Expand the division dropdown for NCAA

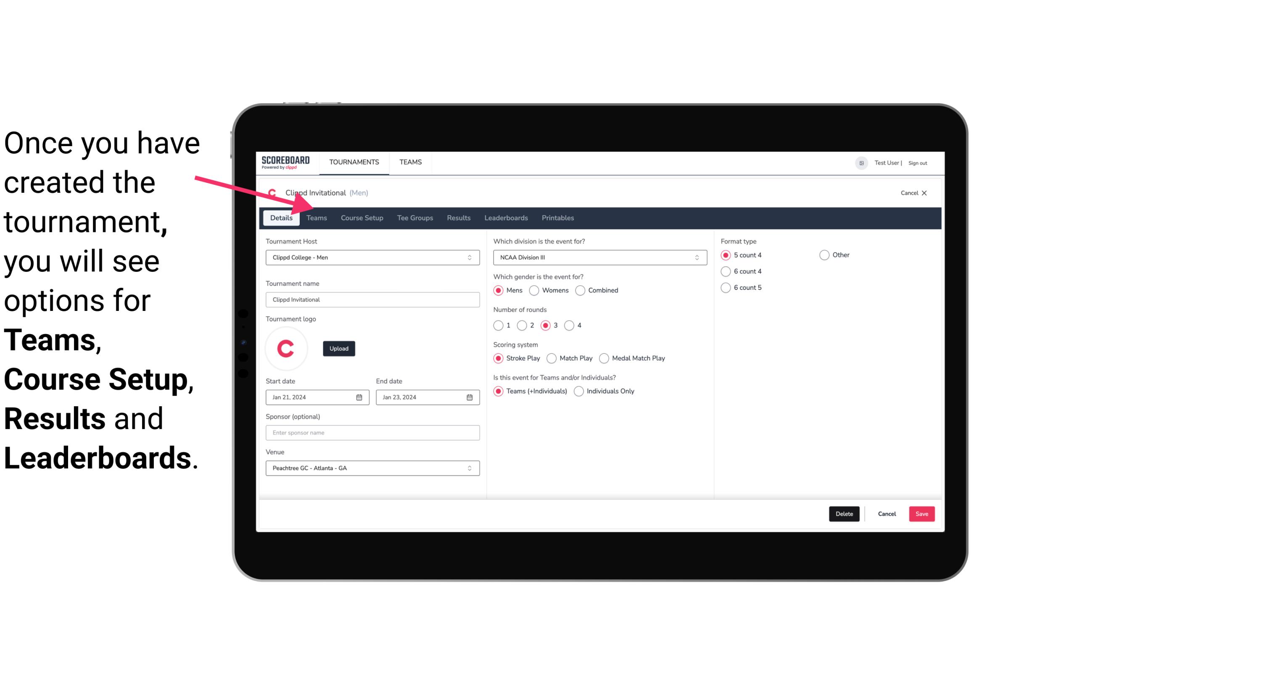point(694,257)
